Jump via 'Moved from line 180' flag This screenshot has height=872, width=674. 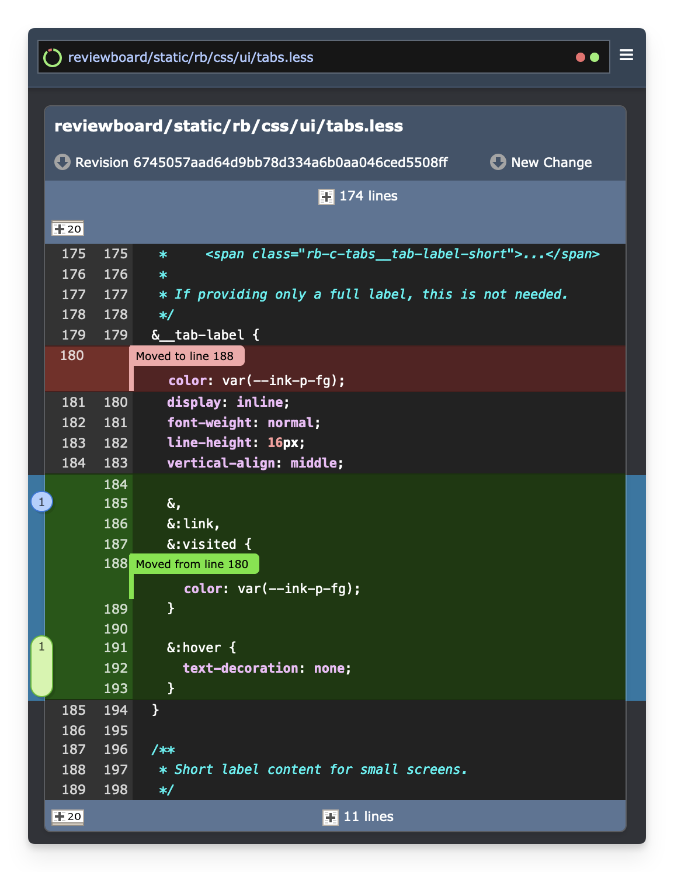point(193,564)
